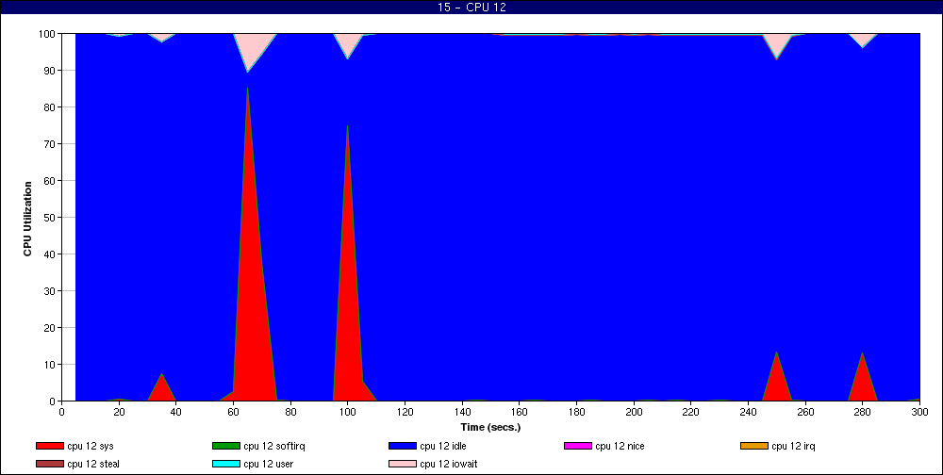The image size is (943, 475).
Task: Click the orange cpu 12 irq legend swatch
Action: pos(754,446)
